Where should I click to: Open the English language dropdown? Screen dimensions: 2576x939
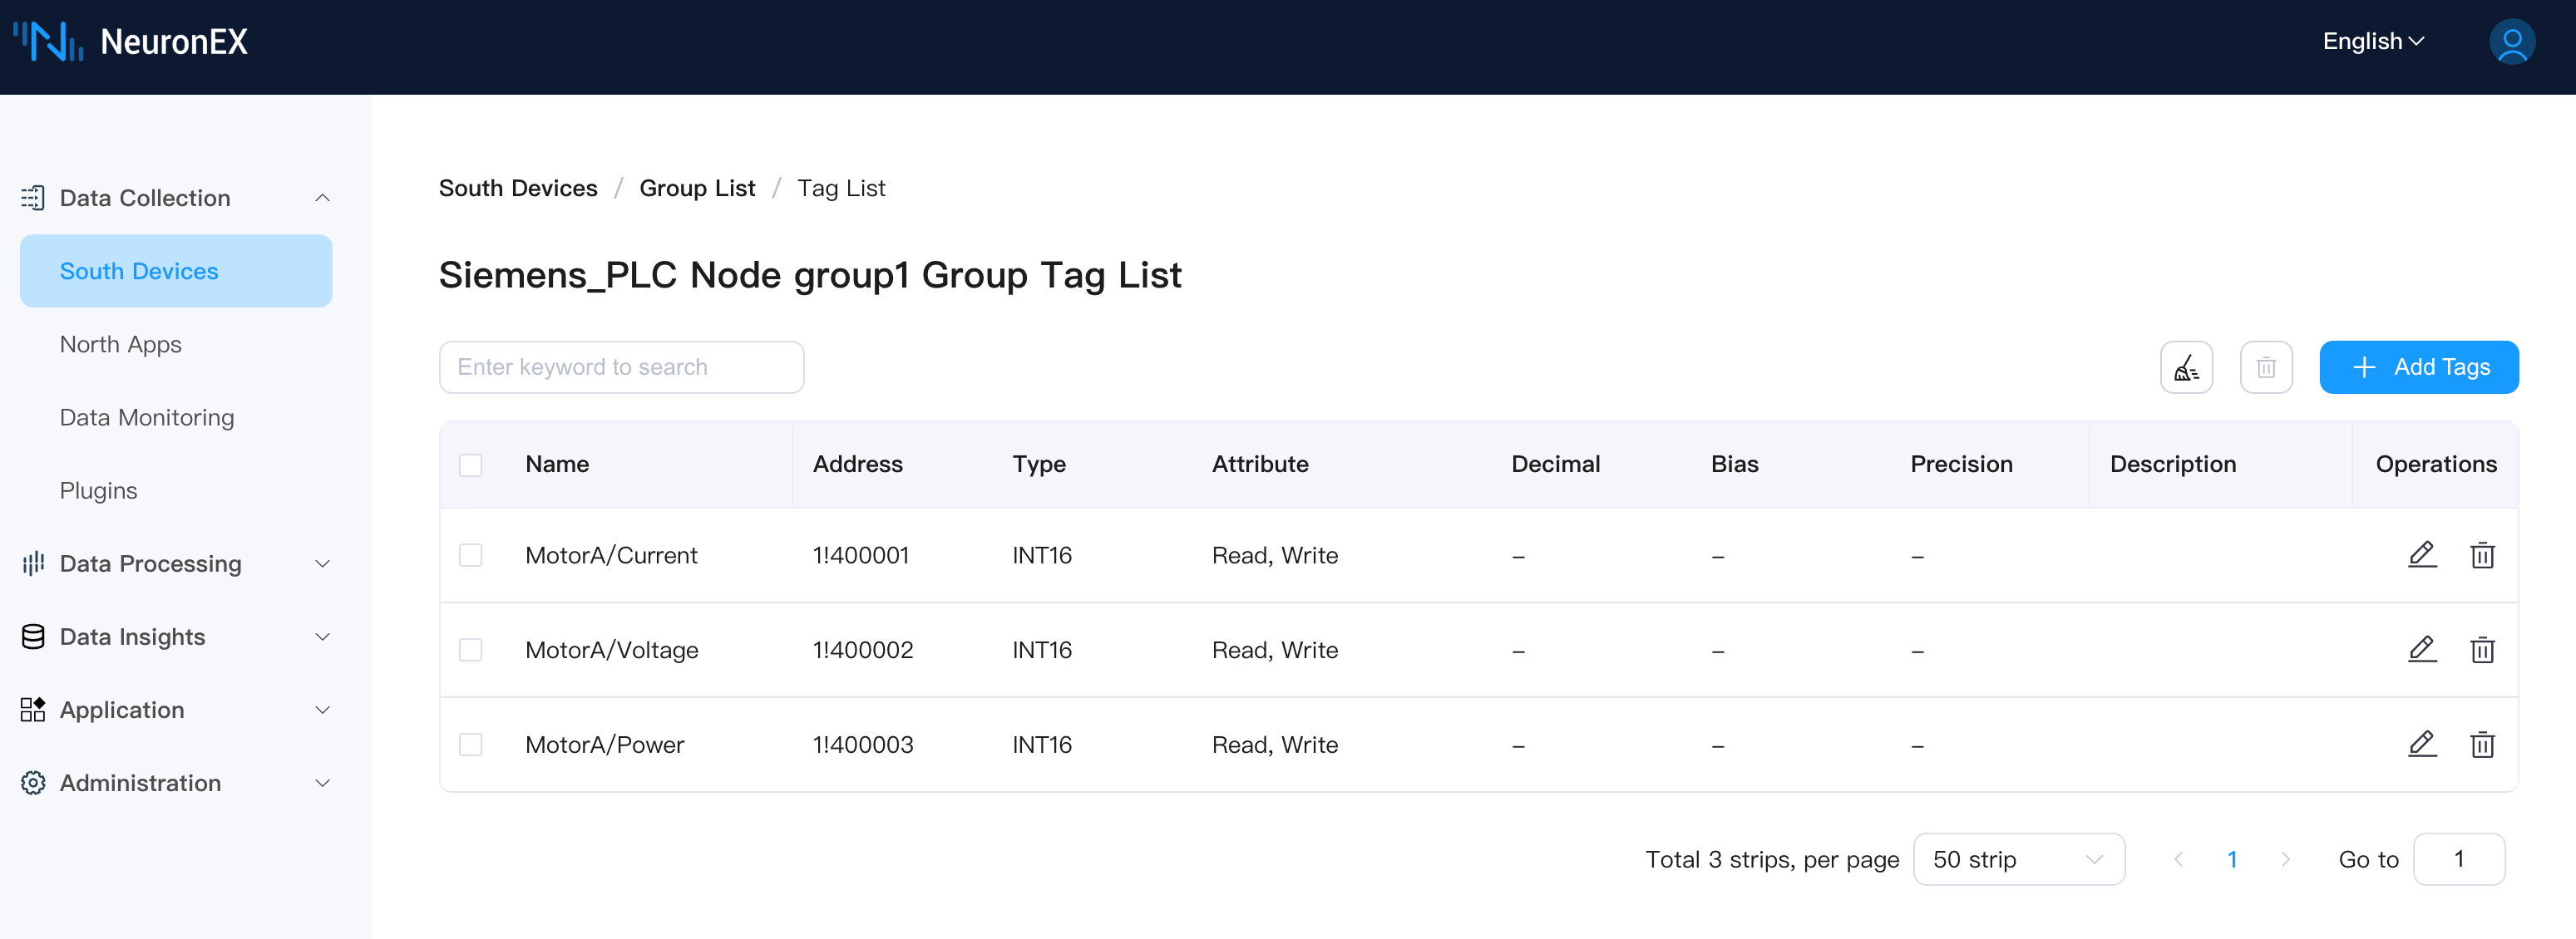pyautogui.click(x=2372, y=42)
